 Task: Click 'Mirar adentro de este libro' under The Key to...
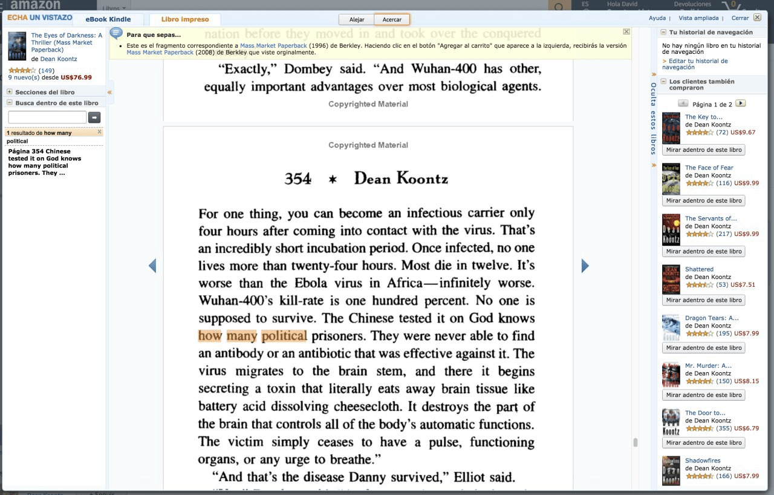pyautogui.click(x=703, y=149)
